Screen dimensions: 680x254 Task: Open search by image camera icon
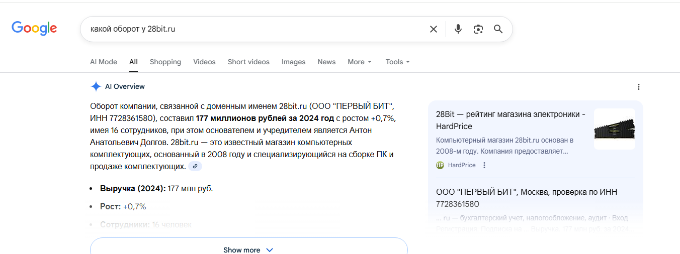[478, 29]
